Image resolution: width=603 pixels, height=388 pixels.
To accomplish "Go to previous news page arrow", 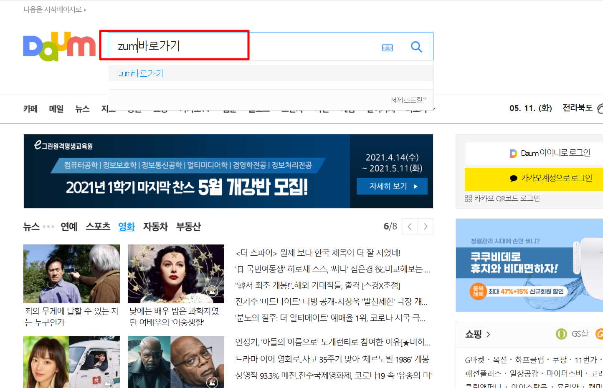I will click(x=410, y=227).
